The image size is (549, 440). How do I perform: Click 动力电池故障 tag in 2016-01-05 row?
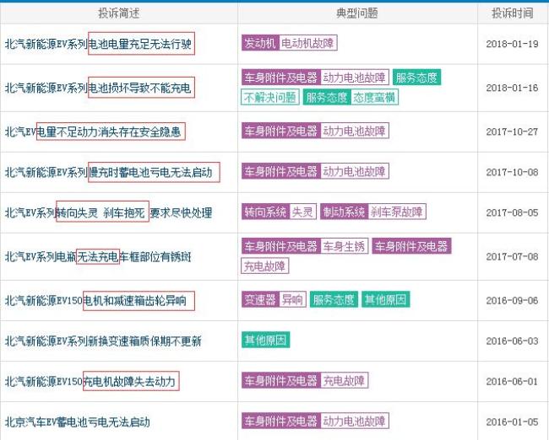tap(355, 421)
